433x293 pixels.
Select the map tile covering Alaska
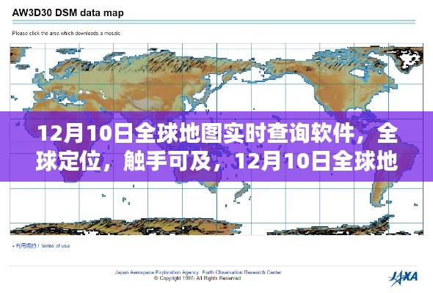(268, 65)
